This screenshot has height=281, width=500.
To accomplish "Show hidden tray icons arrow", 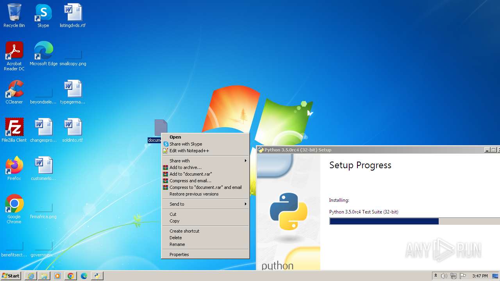I will pos(436,276).
